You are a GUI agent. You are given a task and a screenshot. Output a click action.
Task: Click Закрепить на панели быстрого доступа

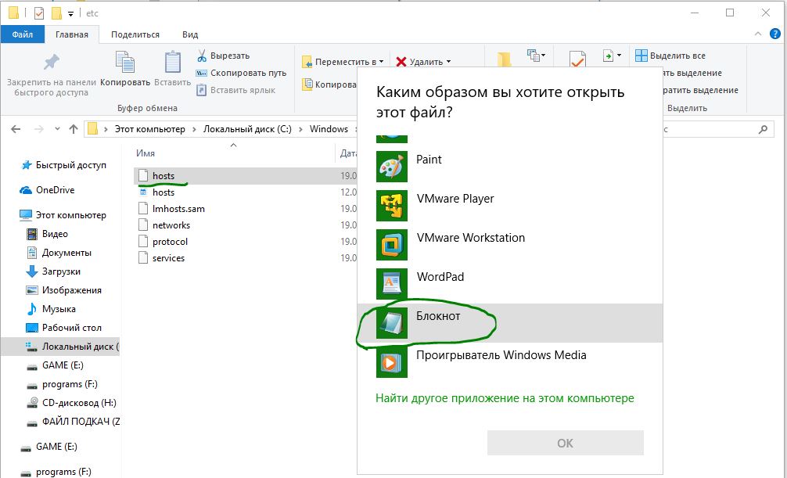point(51,74)
